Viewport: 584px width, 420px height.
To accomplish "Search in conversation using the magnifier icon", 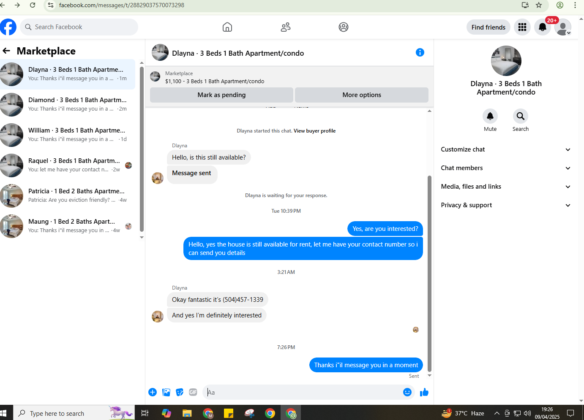I will click(521, 116).
